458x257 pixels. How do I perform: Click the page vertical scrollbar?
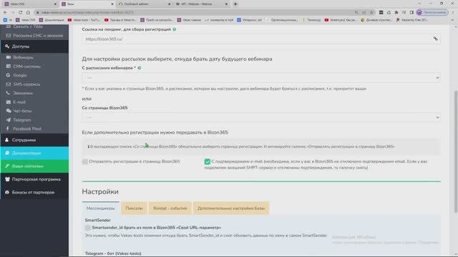[455, 151]
